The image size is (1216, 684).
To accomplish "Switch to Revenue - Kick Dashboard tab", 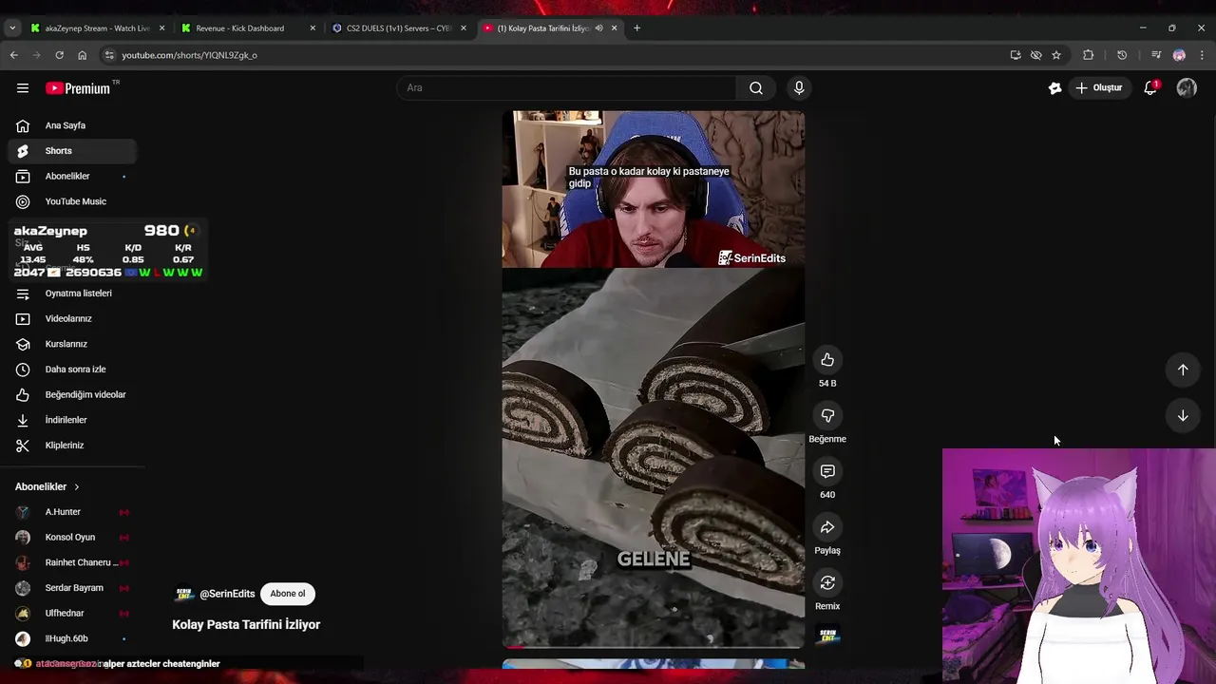I will (247, 28).
